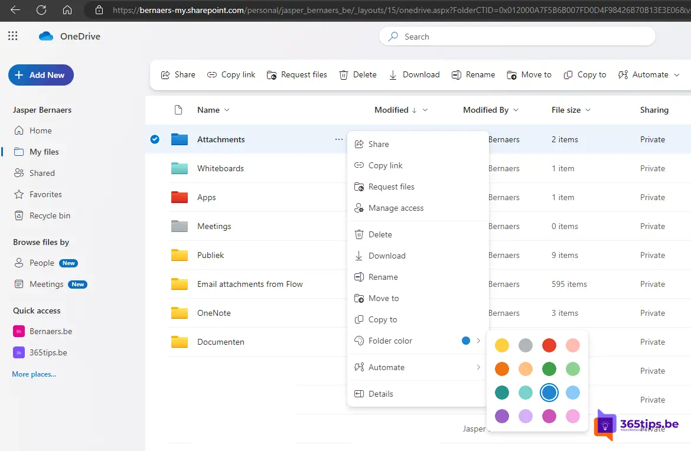Click the three-dot menu next to Attachments

click(338, 139)
